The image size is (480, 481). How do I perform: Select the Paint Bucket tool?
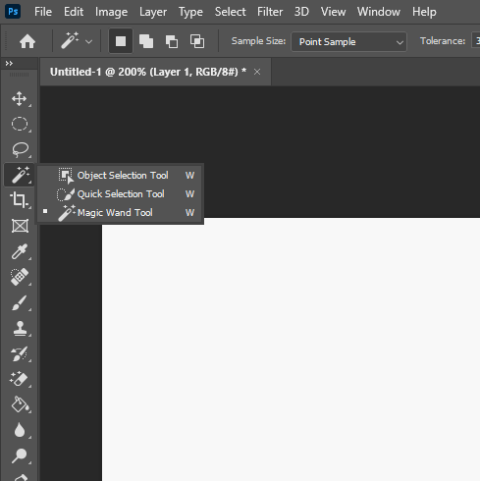tap(20, 404)
